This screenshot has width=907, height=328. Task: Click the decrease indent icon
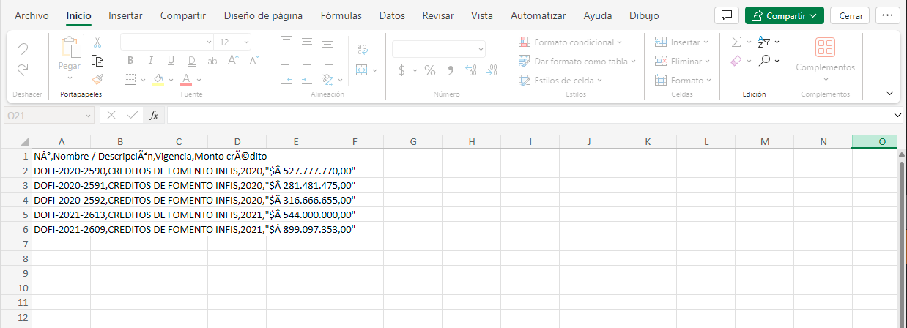pyautogui.click(x=286, y=79)
